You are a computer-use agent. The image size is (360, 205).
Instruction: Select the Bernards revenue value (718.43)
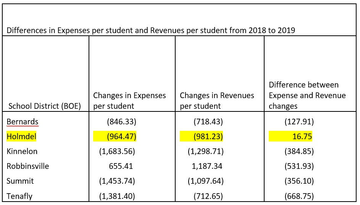click(208, 122)
